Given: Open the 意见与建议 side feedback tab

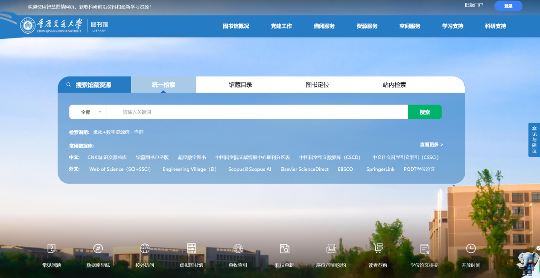Looking at the screenshot, I should tap(534, 140).
